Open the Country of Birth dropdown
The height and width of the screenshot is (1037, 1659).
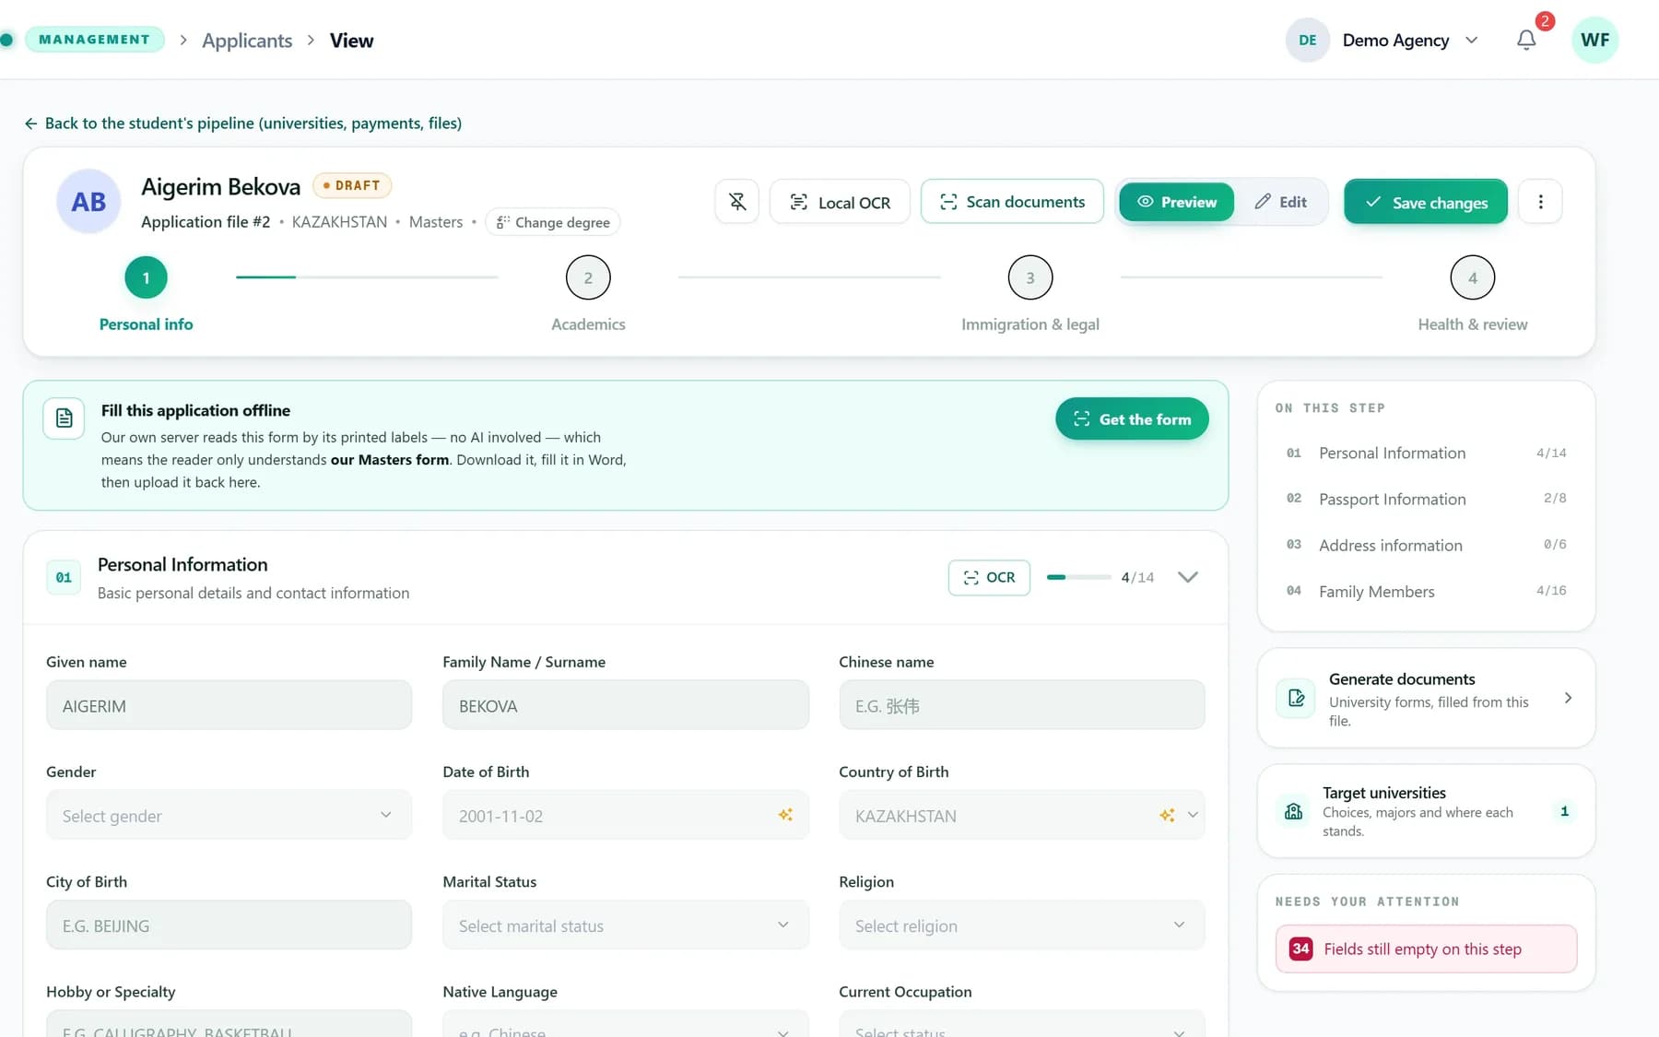[x=1021, y=815]
